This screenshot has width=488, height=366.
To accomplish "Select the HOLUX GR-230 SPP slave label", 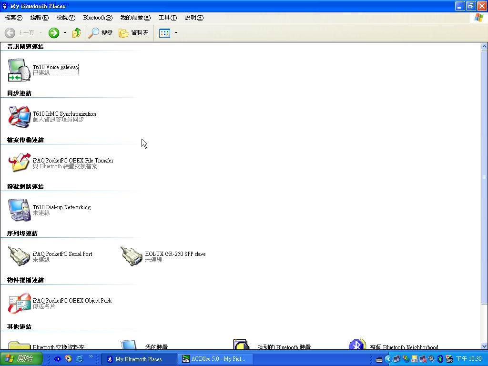I will click(x=175, y=254).
